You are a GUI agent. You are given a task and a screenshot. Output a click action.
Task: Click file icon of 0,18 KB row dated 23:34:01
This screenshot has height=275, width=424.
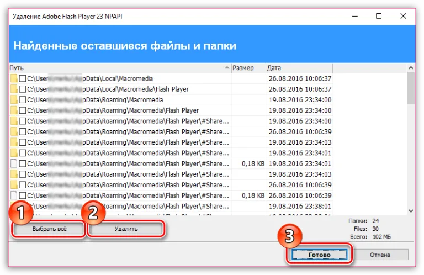coord(14,163)
